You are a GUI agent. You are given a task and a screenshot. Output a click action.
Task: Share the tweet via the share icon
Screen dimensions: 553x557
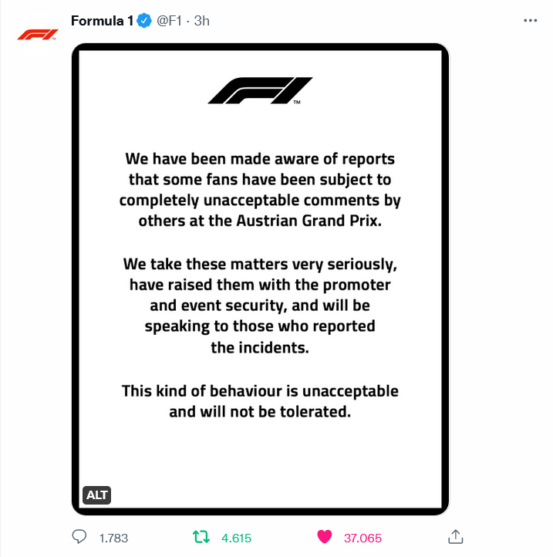click(x=456, y=536)
